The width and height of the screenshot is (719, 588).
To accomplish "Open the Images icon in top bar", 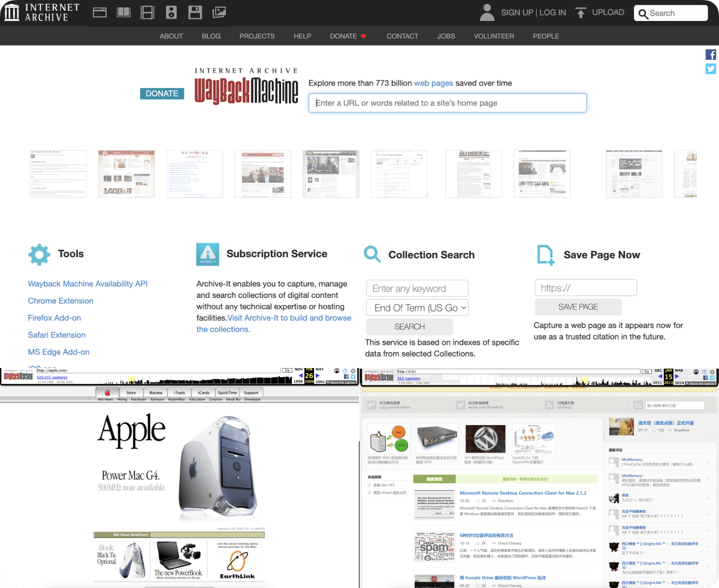I will 219,12.
